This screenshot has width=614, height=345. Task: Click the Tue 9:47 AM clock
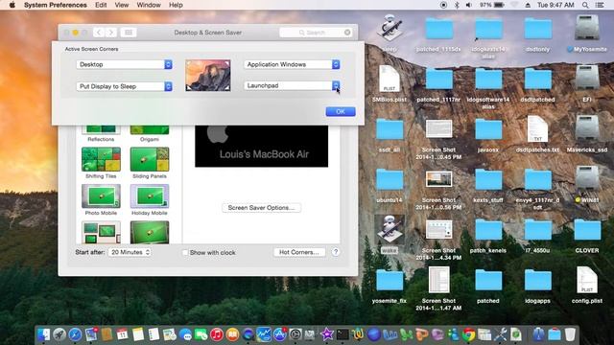(555, 5)
